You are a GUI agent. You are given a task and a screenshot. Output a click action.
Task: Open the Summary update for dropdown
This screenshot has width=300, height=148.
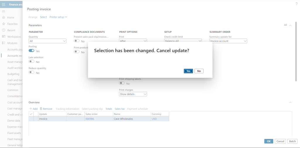coord(228,41)
